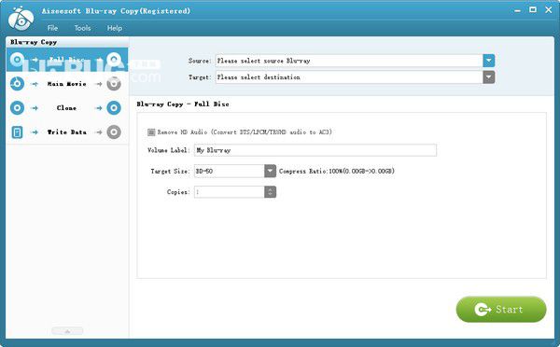This screenshot has height=347, width=560.
Task: Select the Full Disc source disc icon
Action: (x=17, y=60)
